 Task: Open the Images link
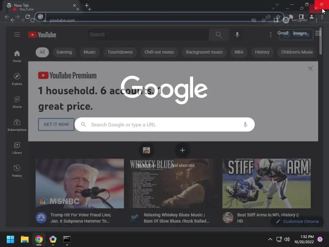point(300,33)
